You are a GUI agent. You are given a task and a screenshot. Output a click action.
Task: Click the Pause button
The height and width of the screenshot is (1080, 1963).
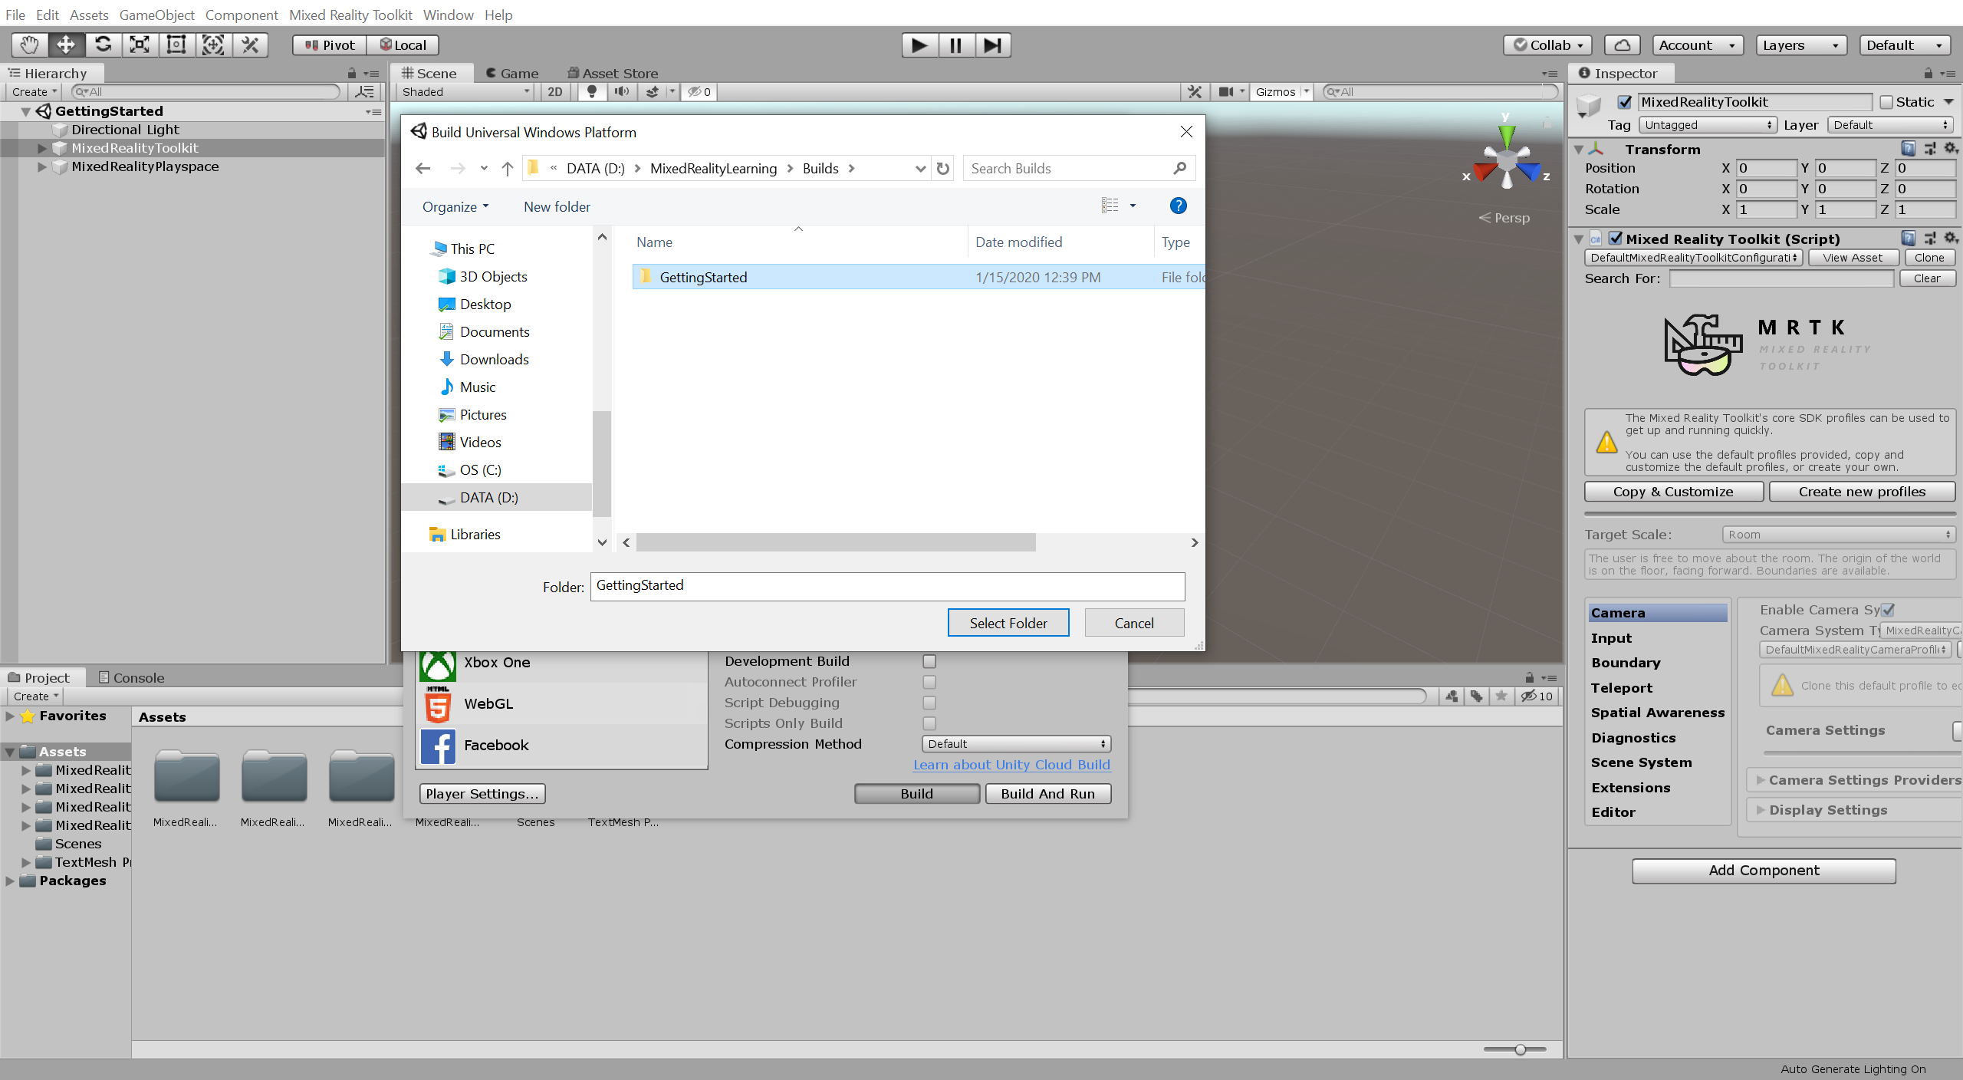956,45
